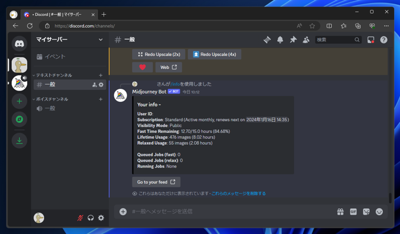The width and height of the screenshot is (400, 234).
Task: Click the /info command link
Action: point(175,84)
